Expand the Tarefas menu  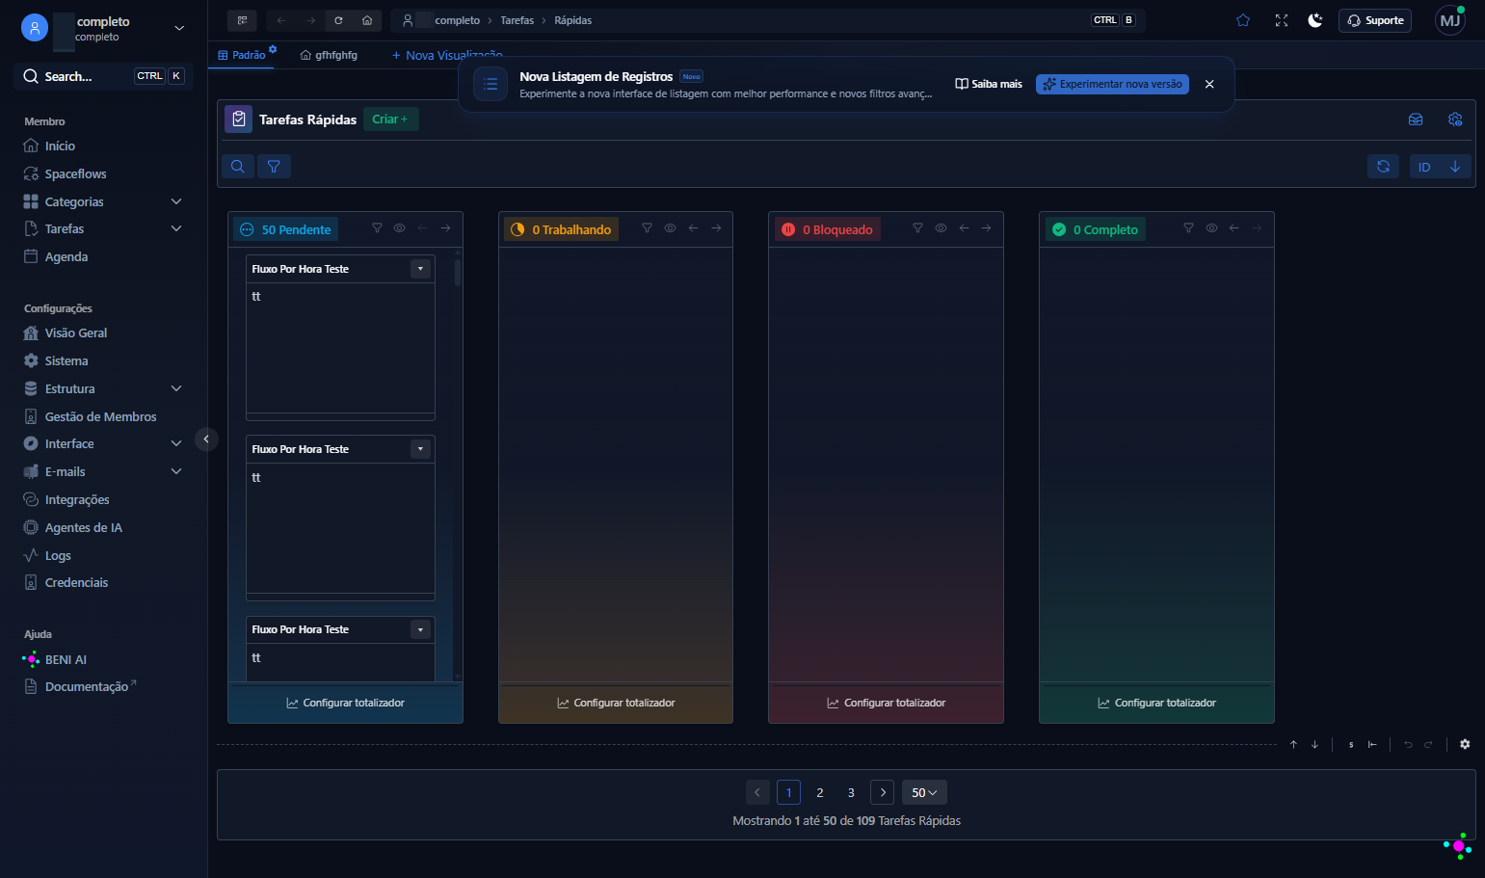tap(176, 228)
